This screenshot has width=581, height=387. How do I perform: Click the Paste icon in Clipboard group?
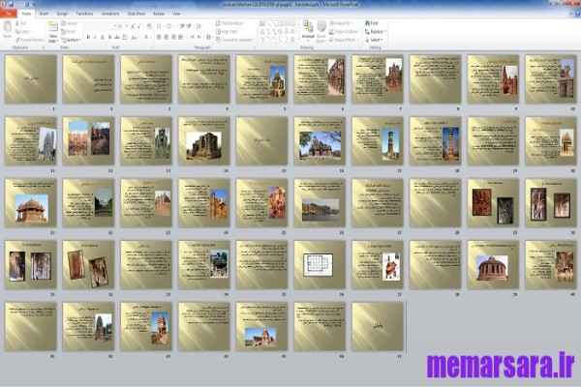pos(11,28)
